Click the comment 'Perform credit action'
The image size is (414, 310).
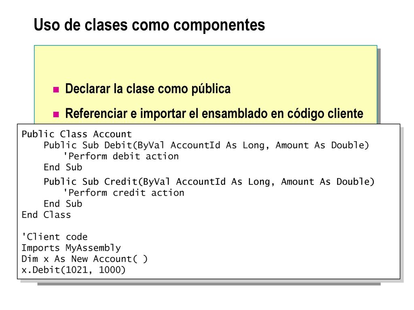[x=124, y=193]
